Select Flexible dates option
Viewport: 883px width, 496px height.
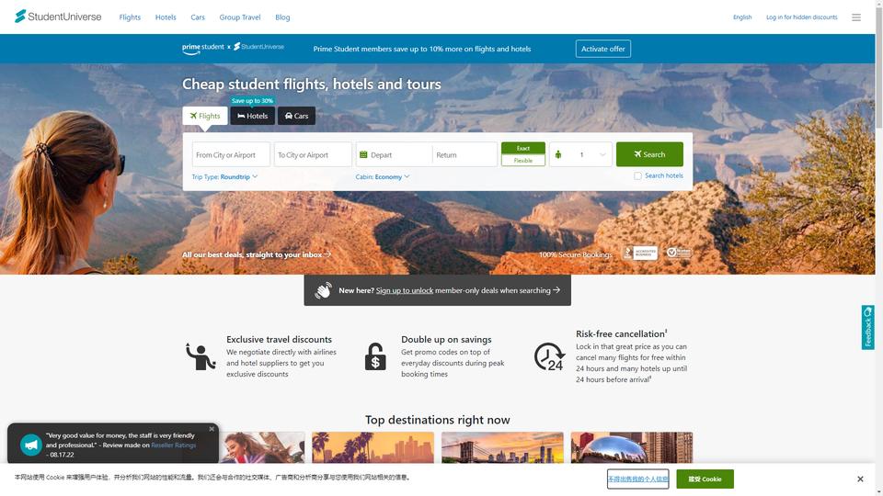(x=523, y=160)
